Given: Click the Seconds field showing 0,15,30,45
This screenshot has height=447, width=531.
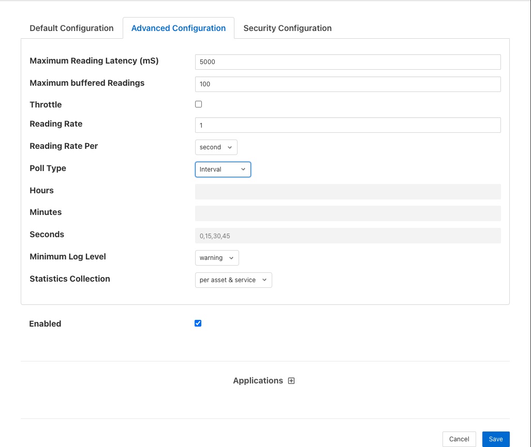Looking at the screenshot, I should point(348,236).
